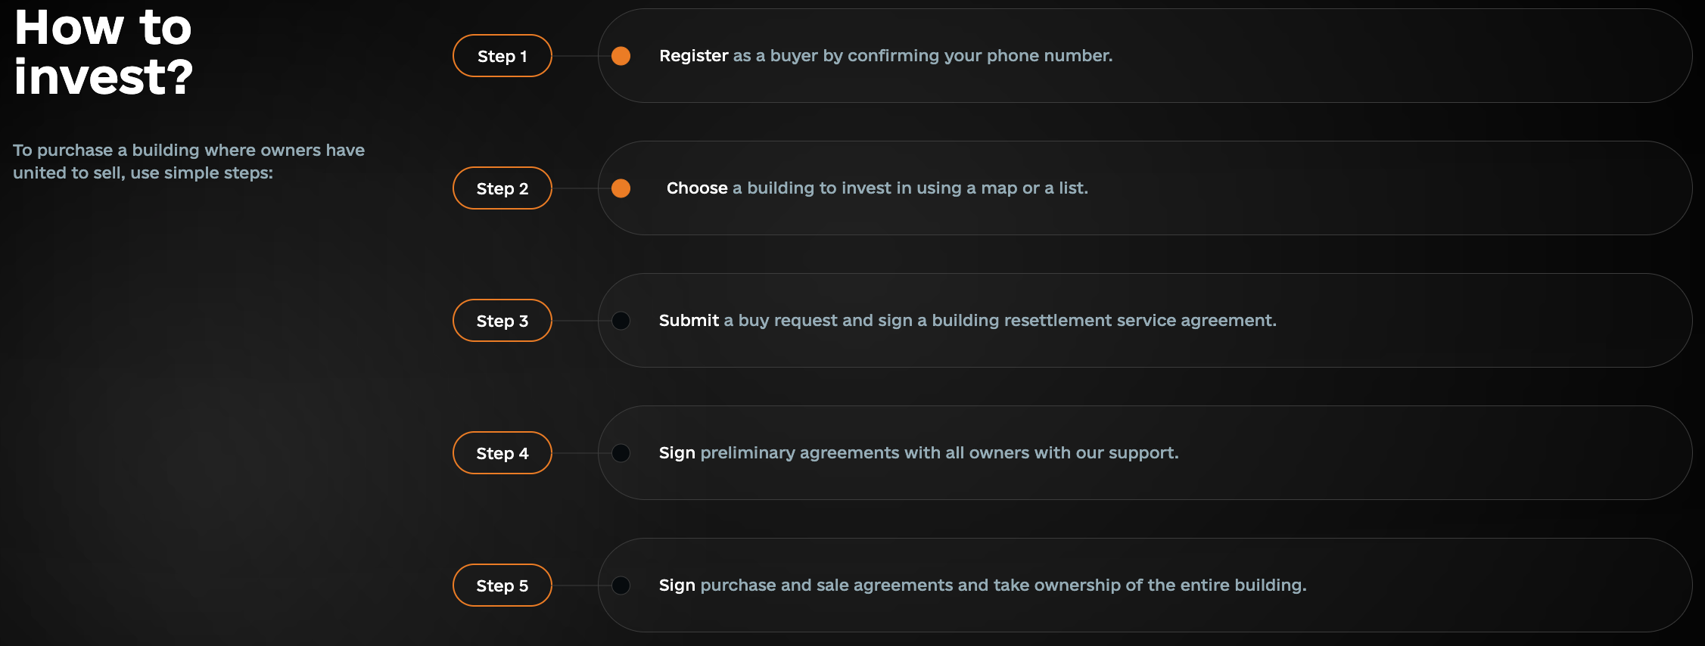Select the building resettlement service agreement card
Viewport: 1705px width, 646px height.
1145,321
